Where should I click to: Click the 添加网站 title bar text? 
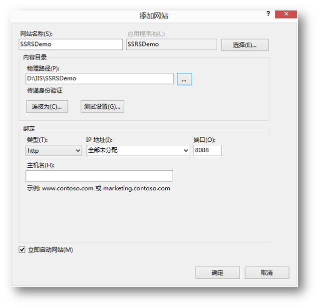point(154,15)
